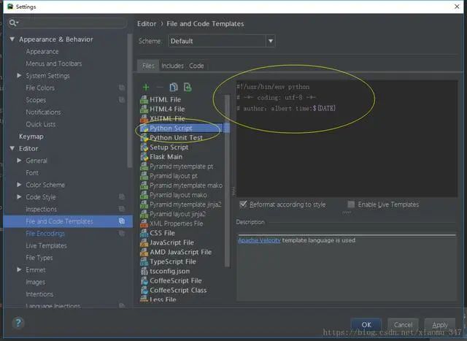Viewport: 467px width, 341px height.
Task: Select 'Pyramid mytemplate pt' template
Action: pos(182,166)
